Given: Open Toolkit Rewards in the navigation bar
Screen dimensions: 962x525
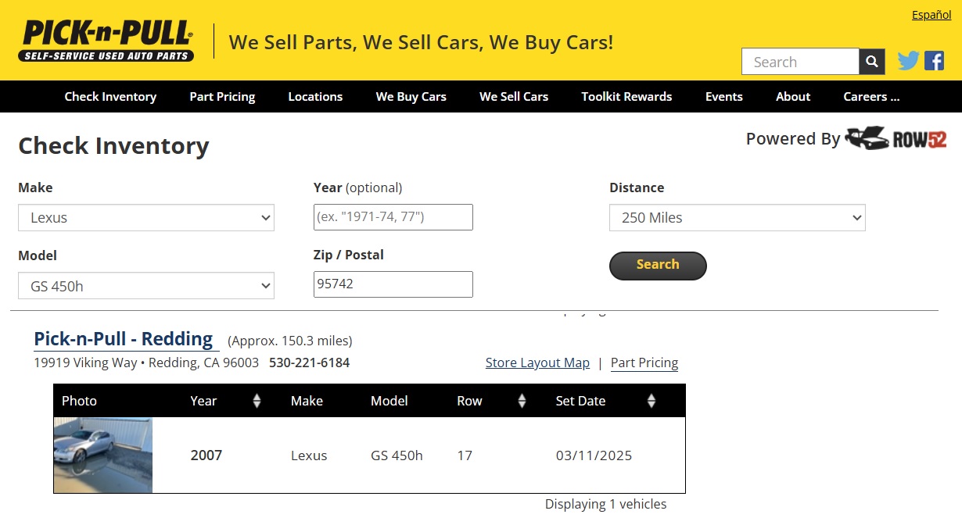Looking at the screenshot, I should (626, 97).
